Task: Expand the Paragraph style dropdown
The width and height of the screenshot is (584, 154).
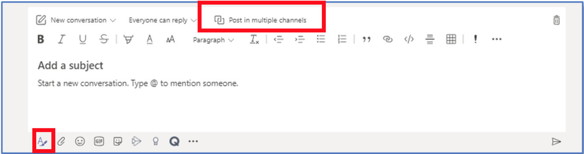Action: pos(213,40)
